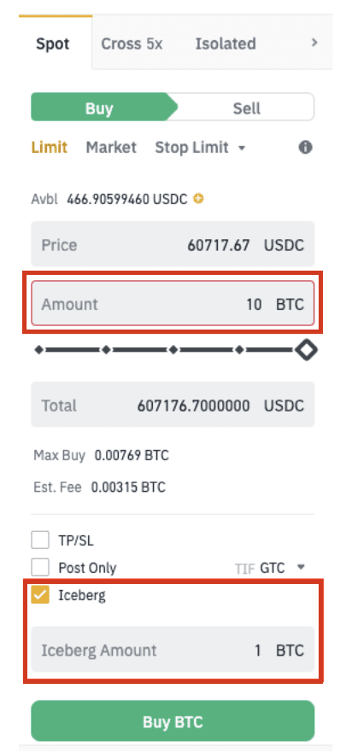Click the Price input field

pos(173,244)
